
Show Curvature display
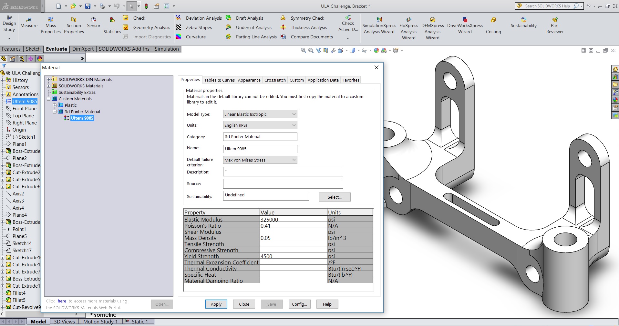click(x=191, y=37)
